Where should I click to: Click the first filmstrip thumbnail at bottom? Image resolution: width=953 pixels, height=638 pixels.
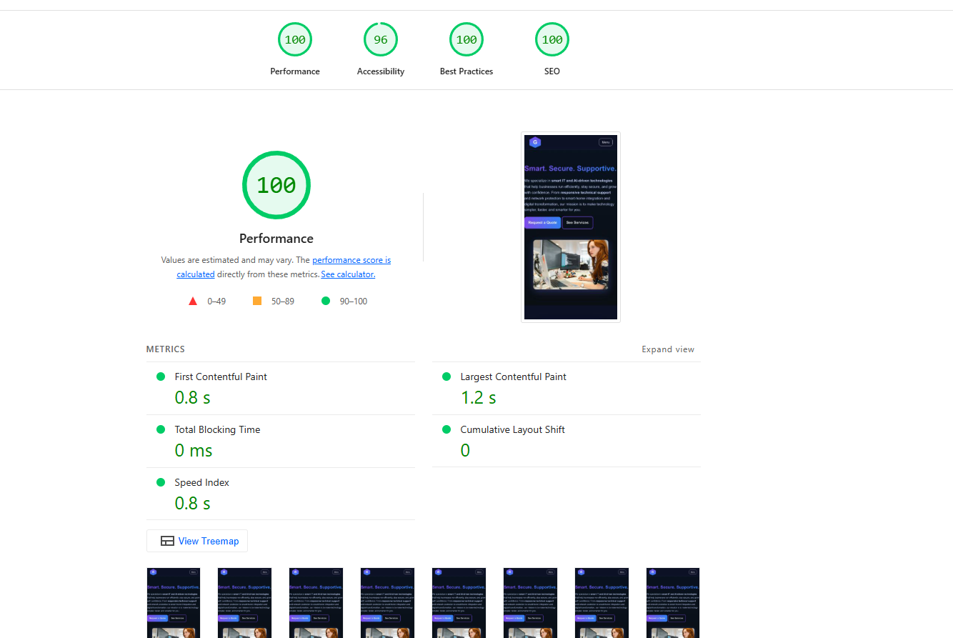(174, 602)
